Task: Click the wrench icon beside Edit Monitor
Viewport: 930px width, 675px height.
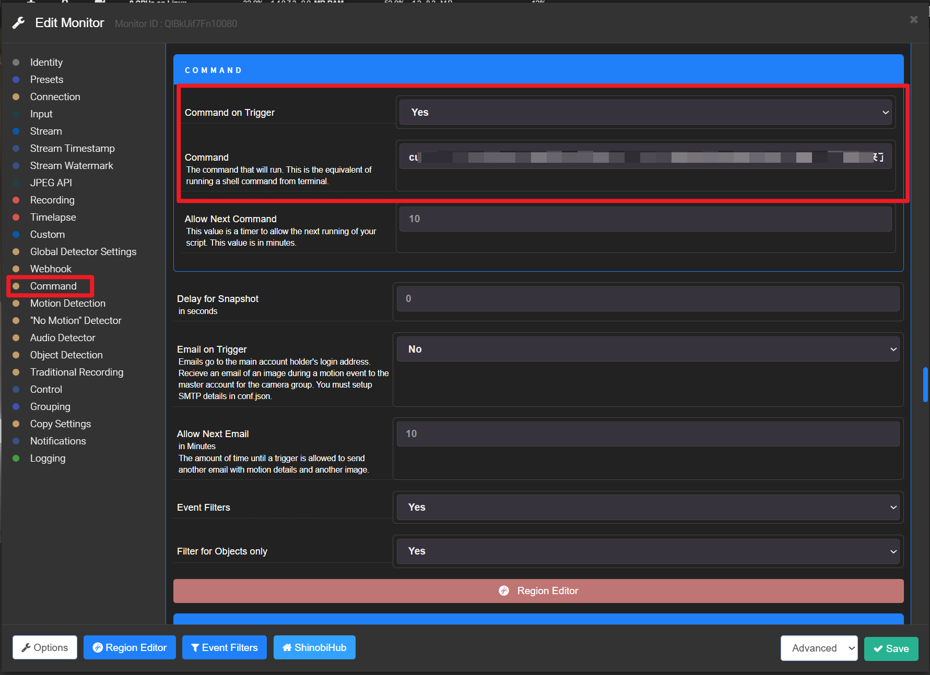Action: 19,23
